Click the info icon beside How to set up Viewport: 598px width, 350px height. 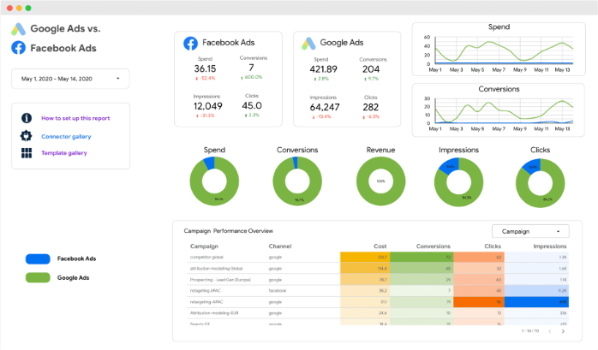click(x=27, y=118)
